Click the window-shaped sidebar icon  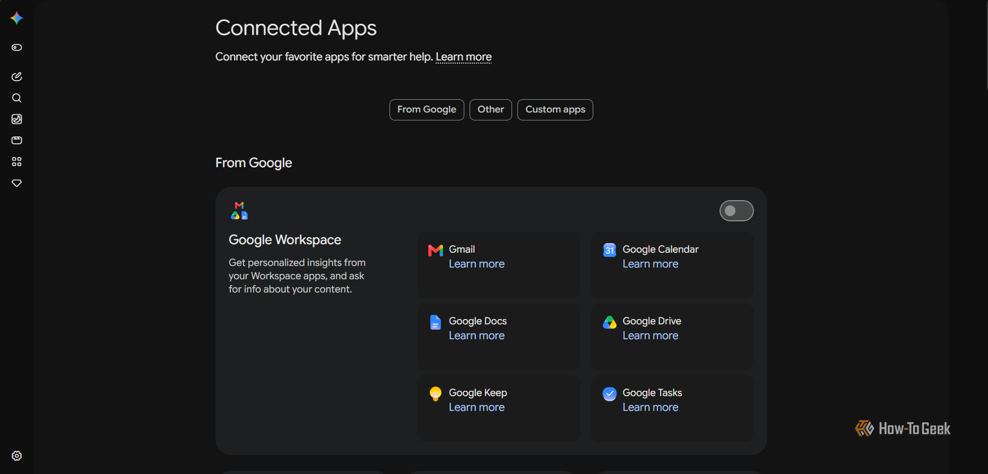17,140
